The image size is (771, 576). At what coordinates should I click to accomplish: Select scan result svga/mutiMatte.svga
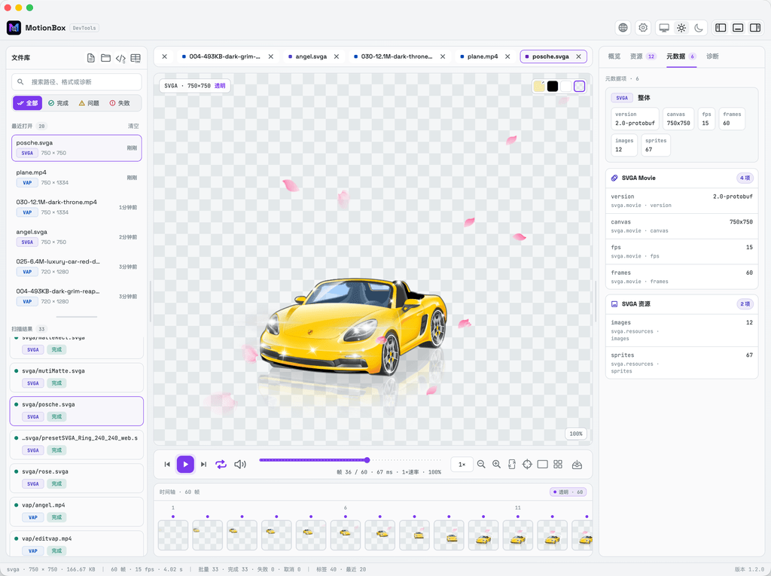point(77,377)
